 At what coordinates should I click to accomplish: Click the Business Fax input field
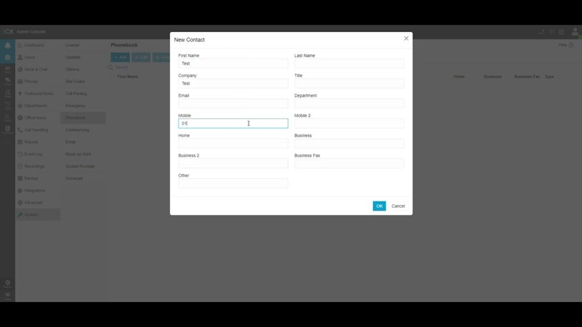click(x=349, y=163)
